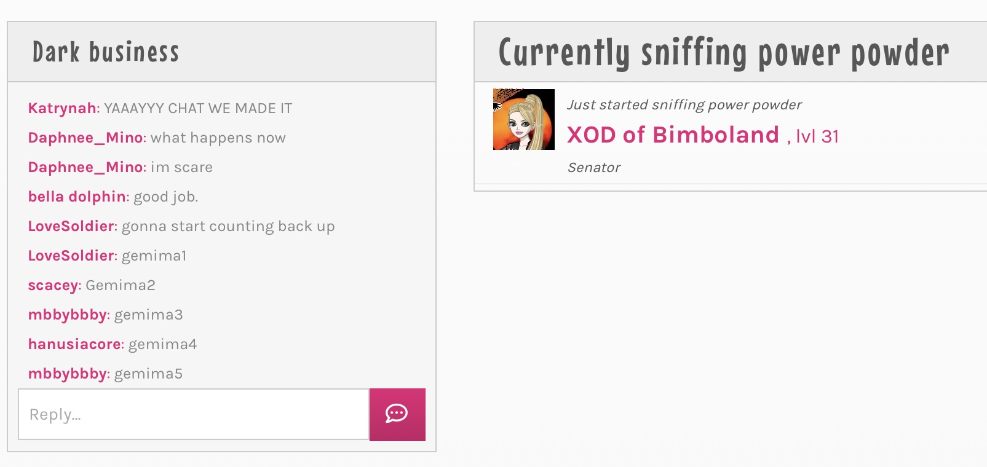Open bella dolphin's profile link
Viewport: 987px width, 467px height.
point(77,197)
